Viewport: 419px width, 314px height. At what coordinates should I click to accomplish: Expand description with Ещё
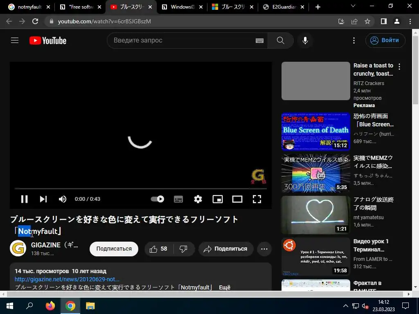coord(225,287)
